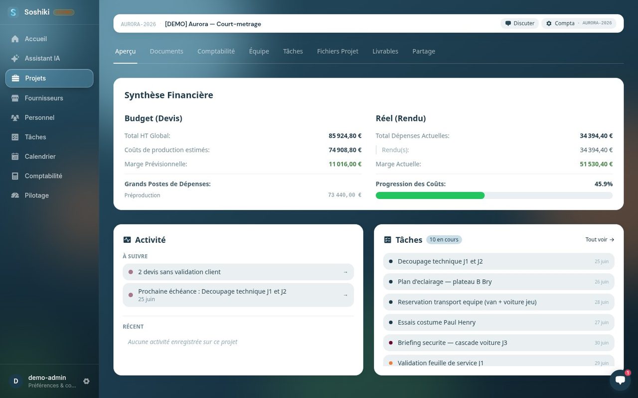This screenshot has width=638, height=398.
Task: Open the Tâches checklist sidebar icon
Action: pyautogui.click(x=15, y=137)
